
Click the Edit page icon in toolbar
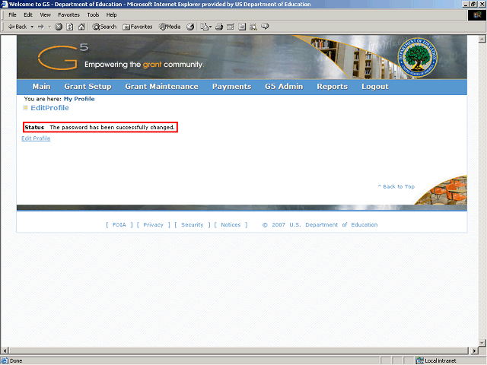tap(231, 27)
